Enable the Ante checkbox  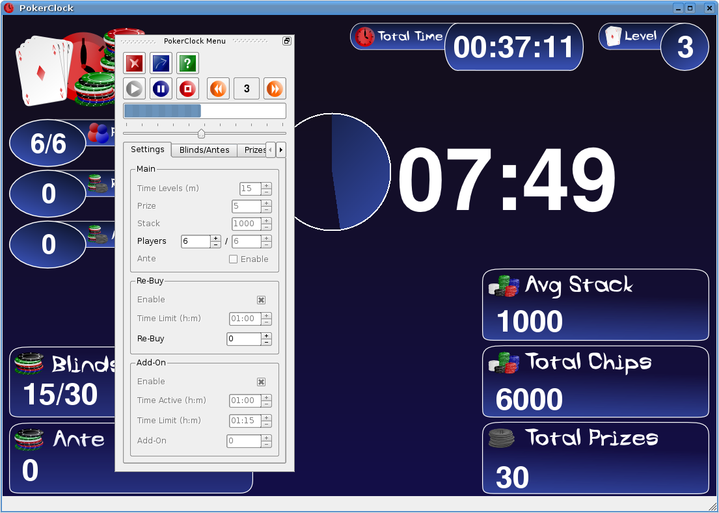[x=234, y=259]
